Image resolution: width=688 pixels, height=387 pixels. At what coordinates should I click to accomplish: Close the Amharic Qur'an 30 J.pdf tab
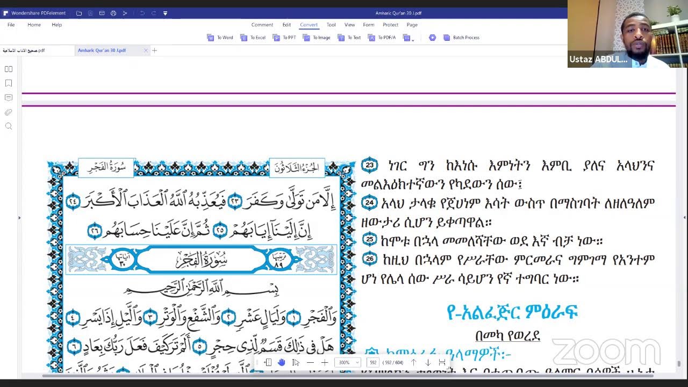coord(146,51)
